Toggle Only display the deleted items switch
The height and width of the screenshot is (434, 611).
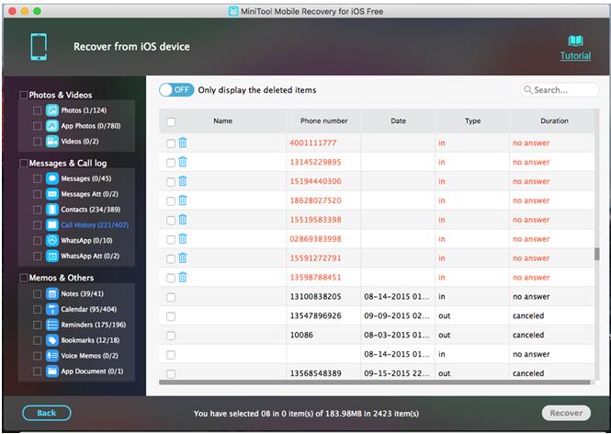point(176,90)
